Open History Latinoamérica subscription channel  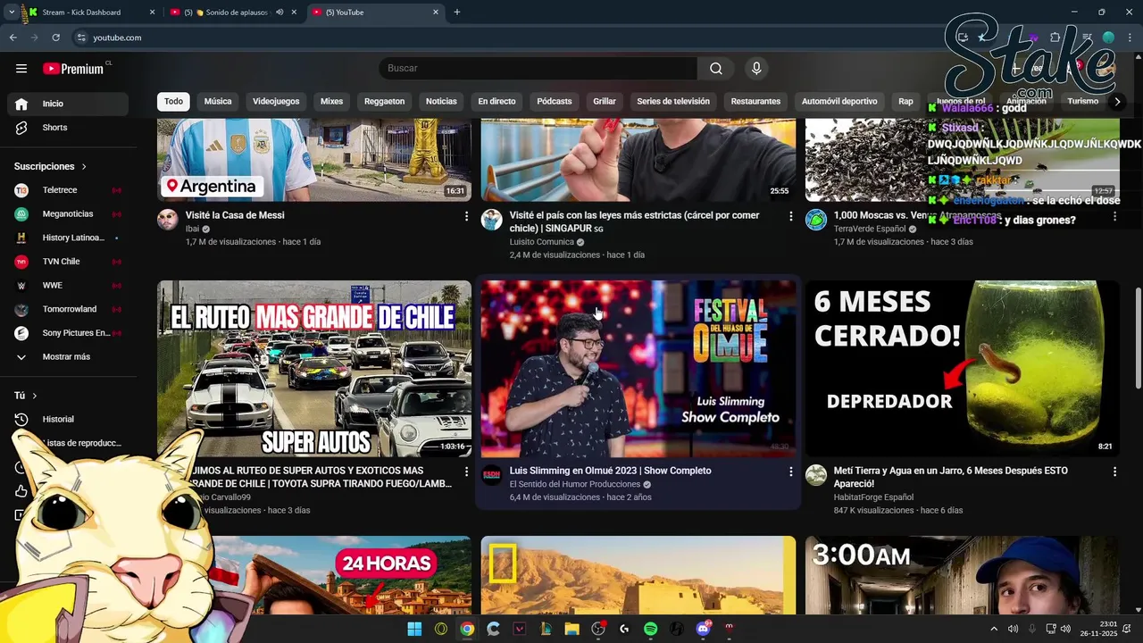click(x=68, y=238)
